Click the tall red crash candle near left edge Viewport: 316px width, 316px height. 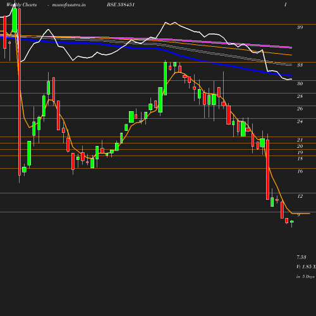click(20, 92)
